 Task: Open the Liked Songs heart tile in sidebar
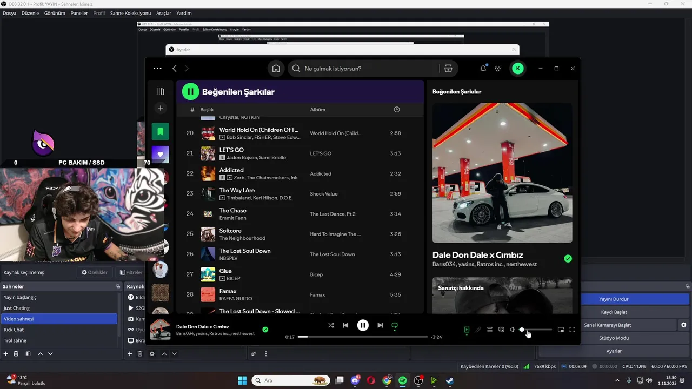(160, 155)
